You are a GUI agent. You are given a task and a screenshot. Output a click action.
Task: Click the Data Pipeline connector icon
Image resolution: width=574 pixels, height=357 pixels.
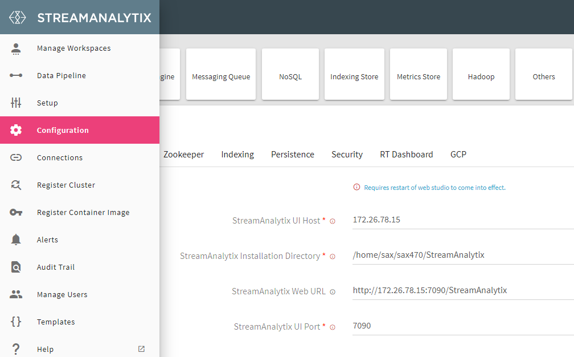click(16, 75)
